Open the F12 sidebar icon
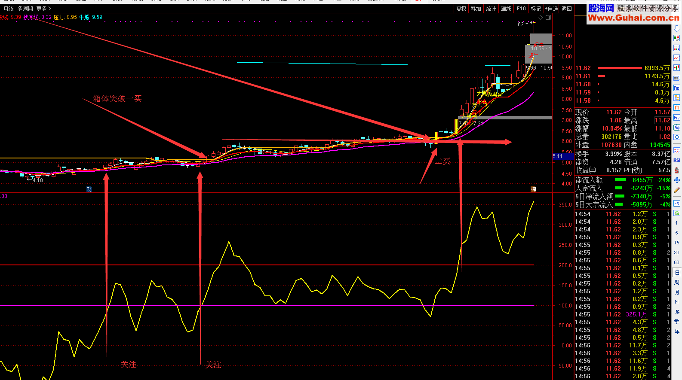682x380 pixels. [677, 117]
